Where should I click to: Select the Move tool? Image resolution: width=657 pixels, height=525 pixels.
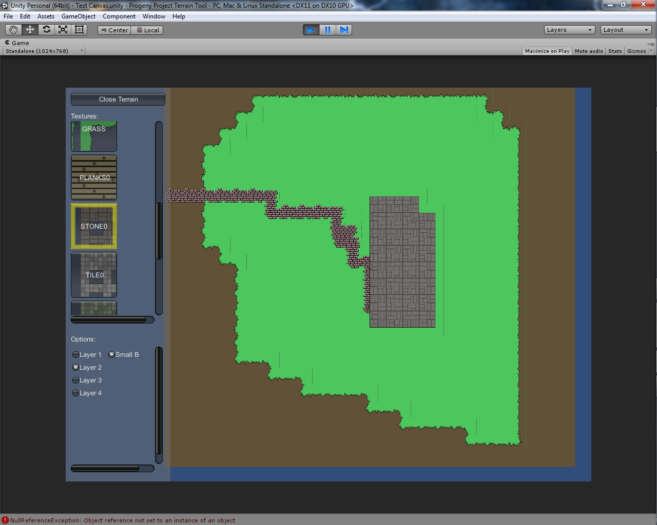[30, 30]
